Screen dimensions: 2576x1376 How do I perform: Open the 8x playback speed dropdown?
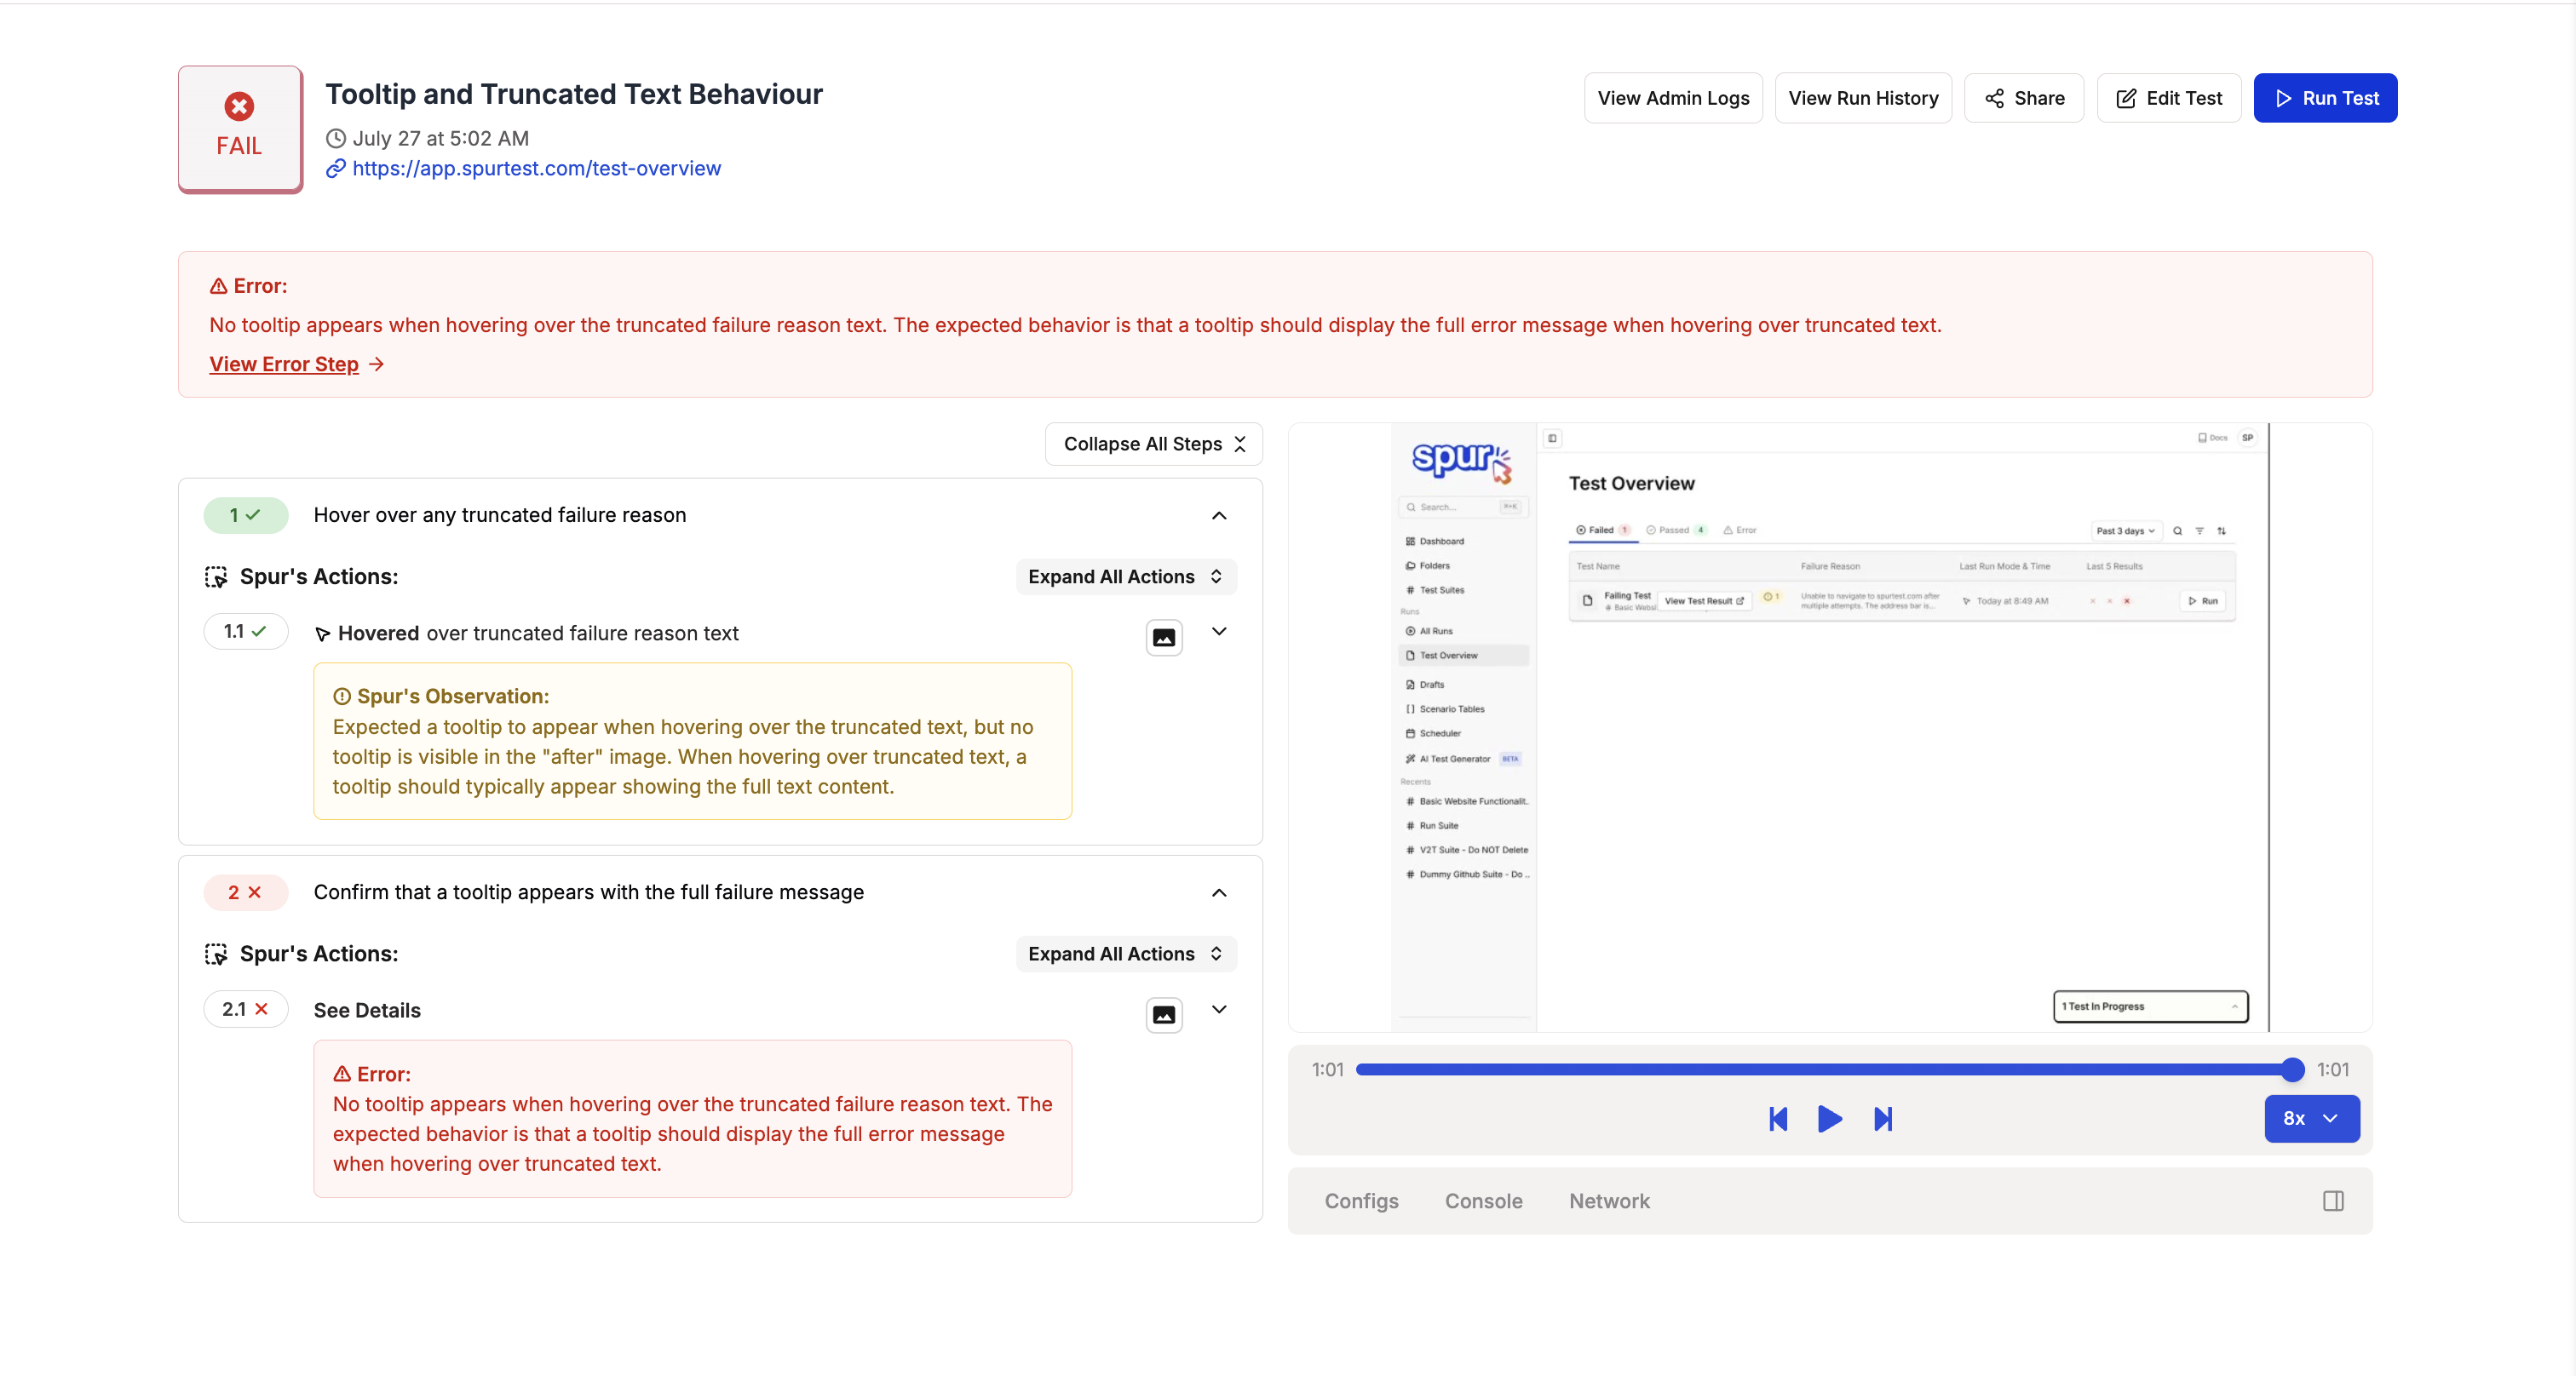click(x=2311, y=1118)
